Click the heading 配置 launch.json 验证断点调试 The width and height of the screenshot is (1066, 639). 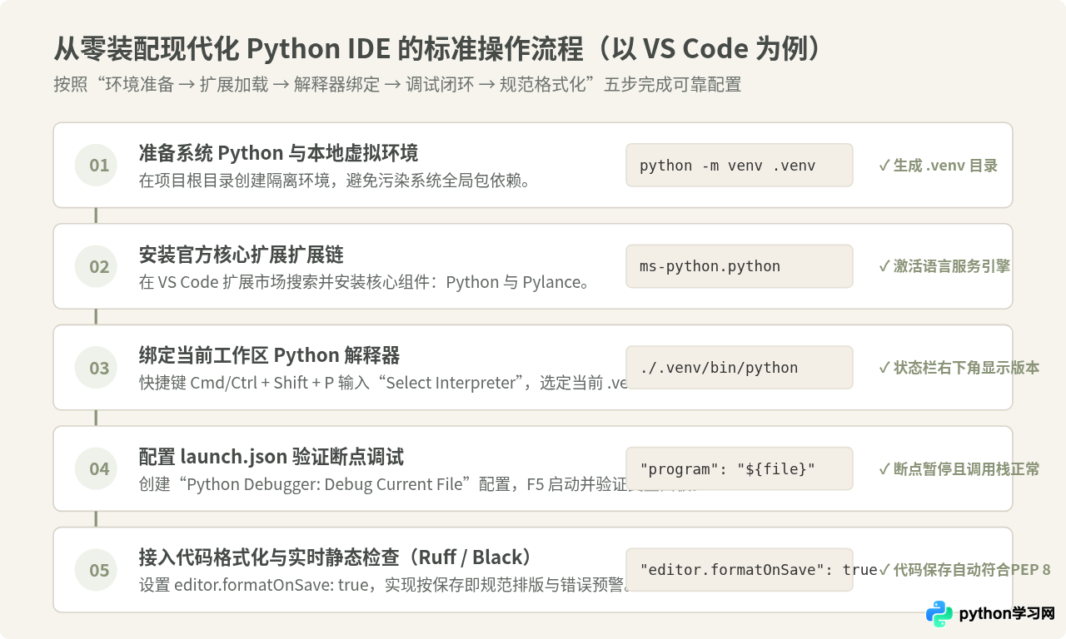pos(271,457)
